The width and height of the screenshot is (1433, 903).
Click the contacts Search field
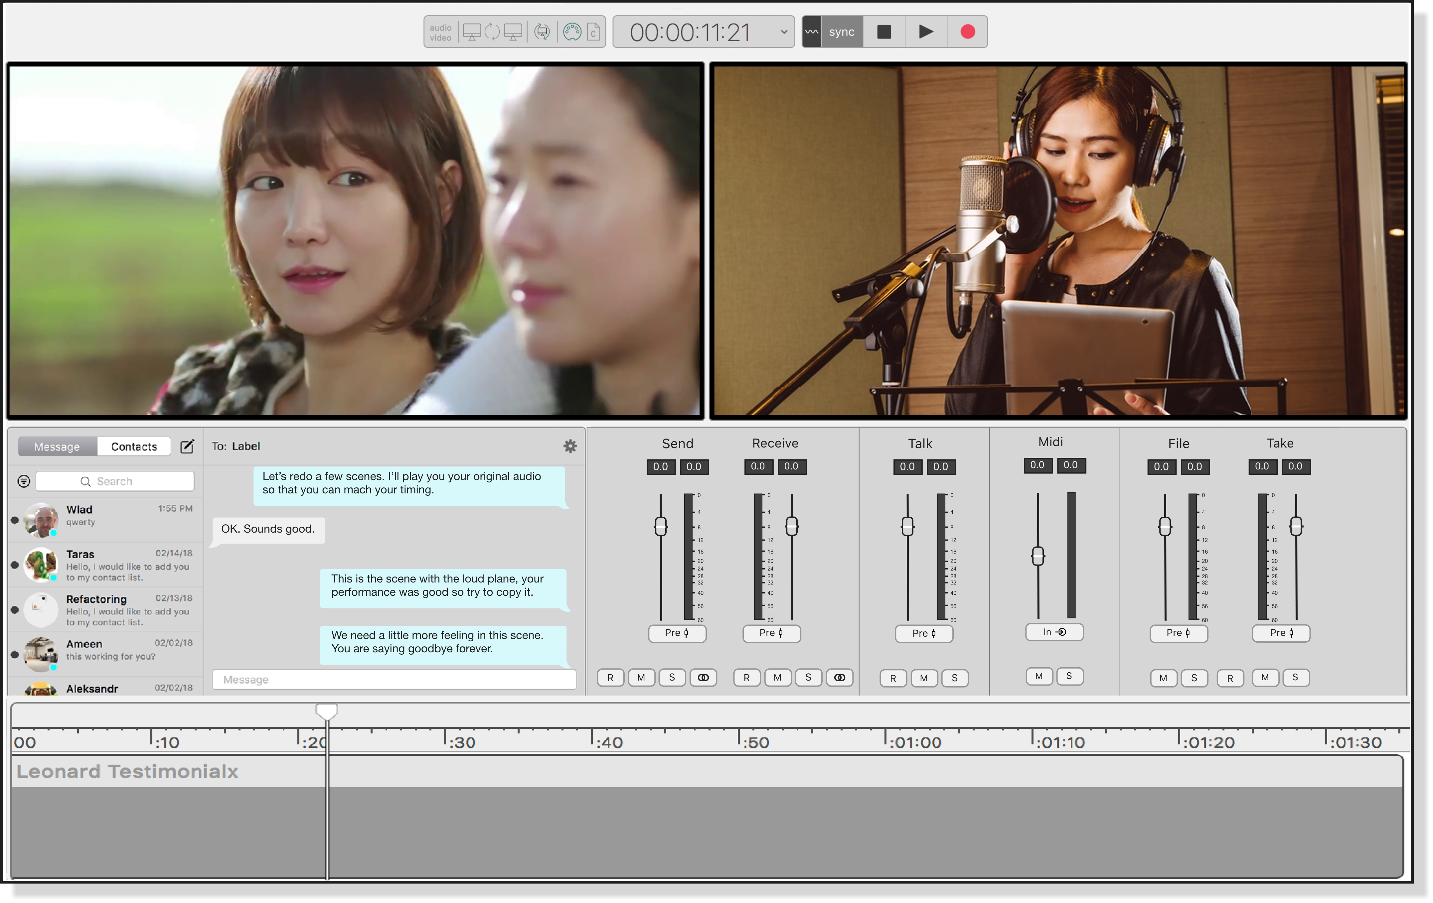tap(115, 481)
